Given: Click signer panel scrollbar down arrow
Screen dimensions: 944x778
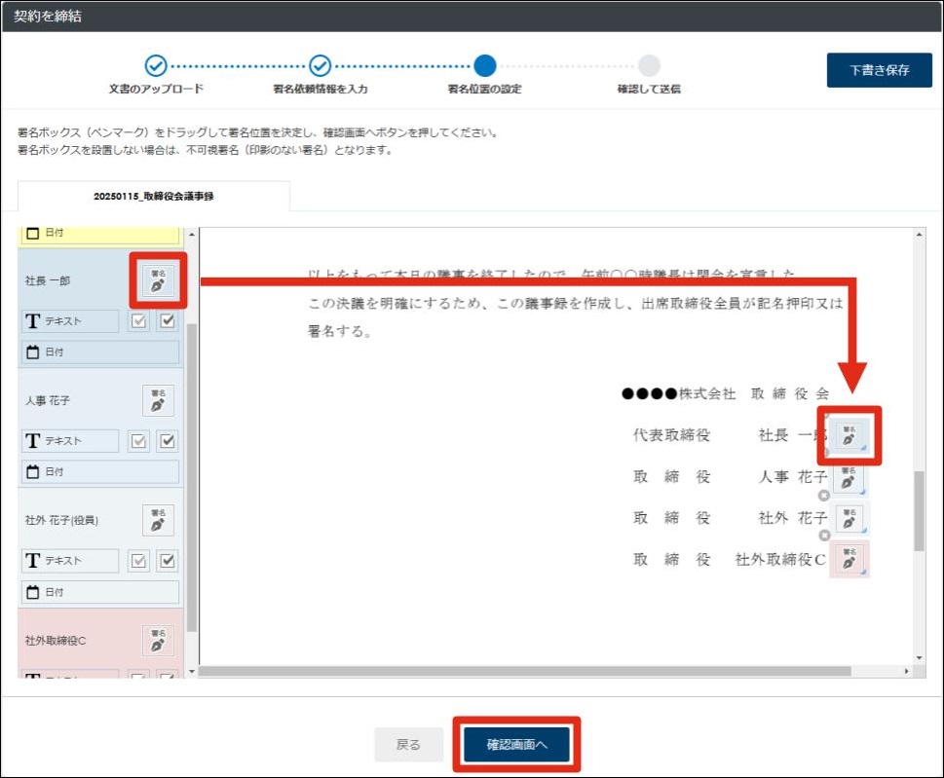Looking at the screenshot, I should point(192,672).
